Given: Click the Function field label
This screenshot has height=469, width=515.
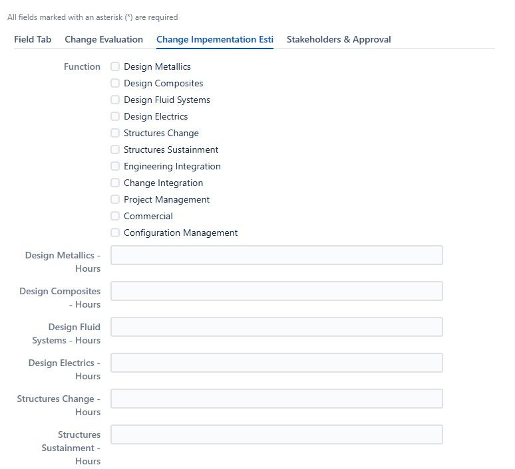Looking at the screenshot, I should point(82,66).
